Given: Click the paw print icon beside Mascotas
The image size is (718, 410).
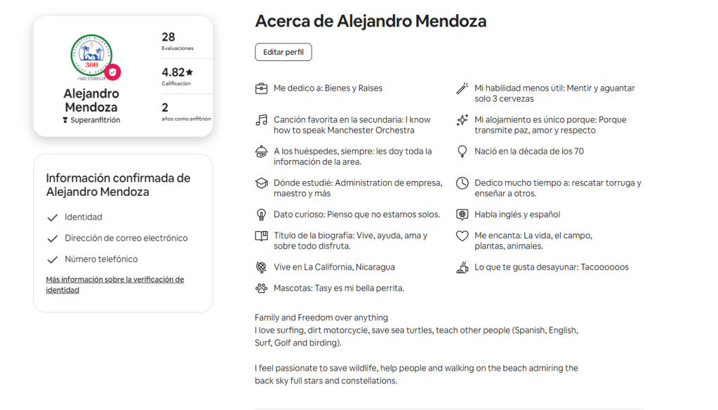Looking at the screenshot, I should point(261,288).
